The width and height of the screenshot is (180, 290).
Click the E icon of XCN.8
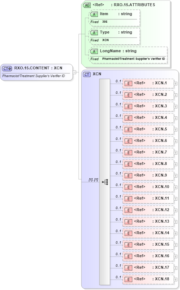pos(128,164)
